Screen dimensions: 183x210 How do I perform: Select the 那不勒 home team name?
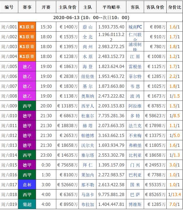tap(88, 185)
